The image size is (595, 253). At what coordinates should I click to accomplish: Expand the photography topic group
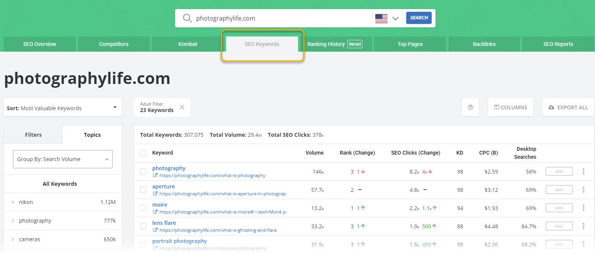[x=13, y=221]
